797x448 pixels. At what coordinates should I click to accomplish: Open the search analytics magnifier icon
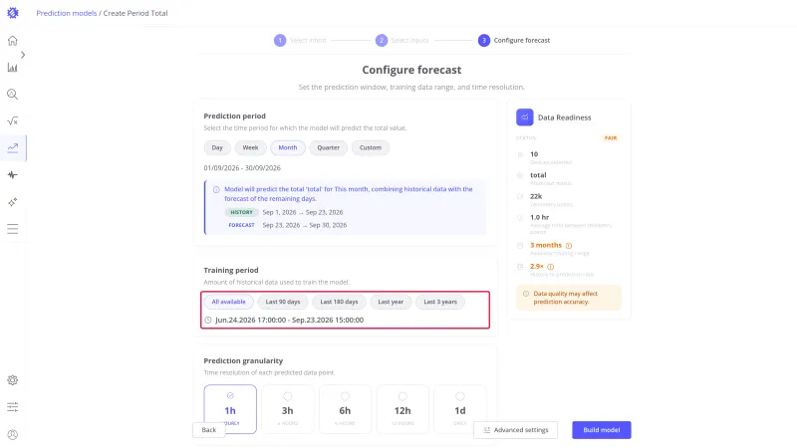(x=13, y=95)
